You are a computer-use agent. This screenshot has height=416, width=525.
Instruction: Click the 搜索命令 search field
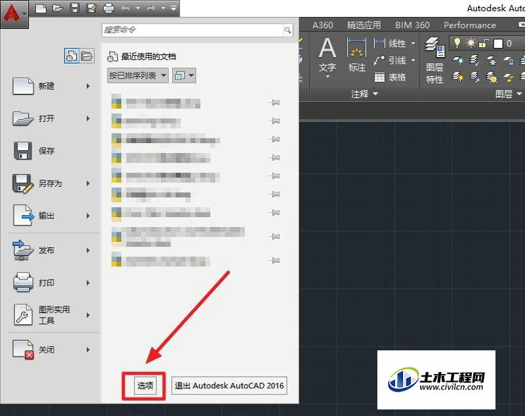(x=192, y=30)
